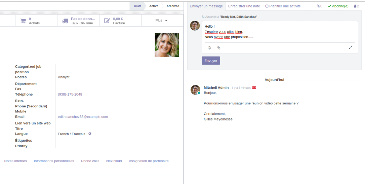Set status to Archived
The width and height of the screenshot is (365, 184).
173,6
